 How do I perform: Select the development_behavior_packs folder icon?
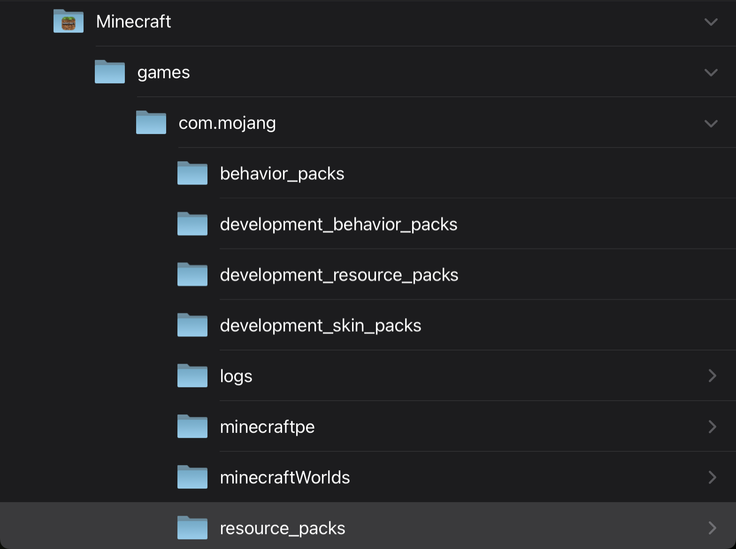point(192,224)
